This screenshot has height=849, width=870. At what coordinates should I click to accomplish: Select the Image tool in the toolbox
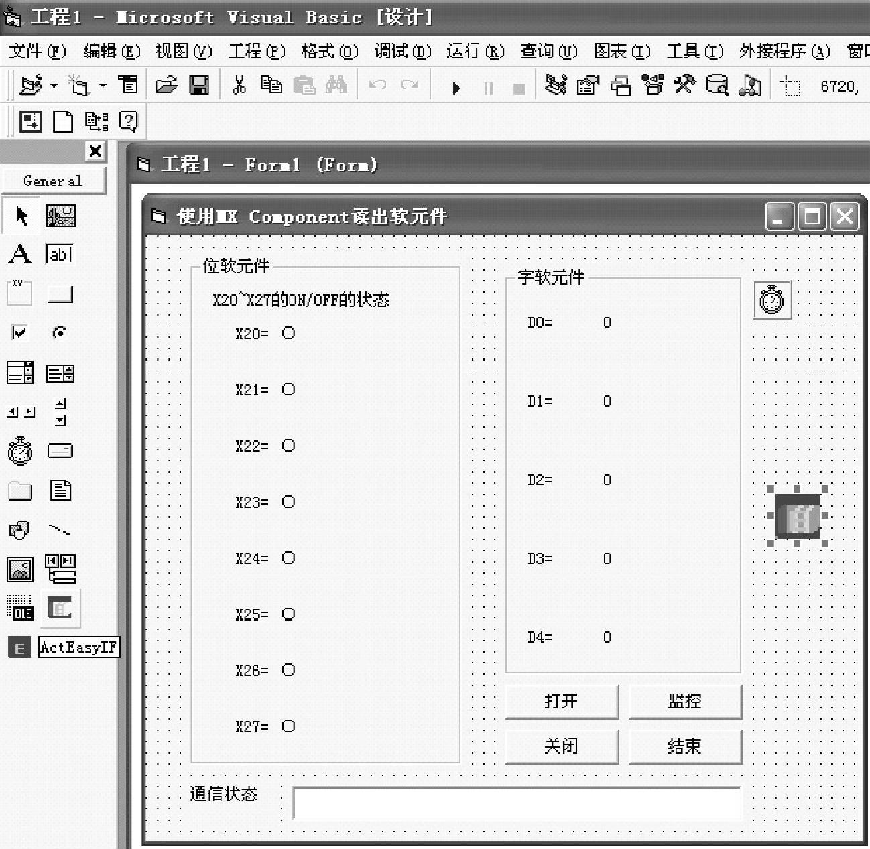20,570
